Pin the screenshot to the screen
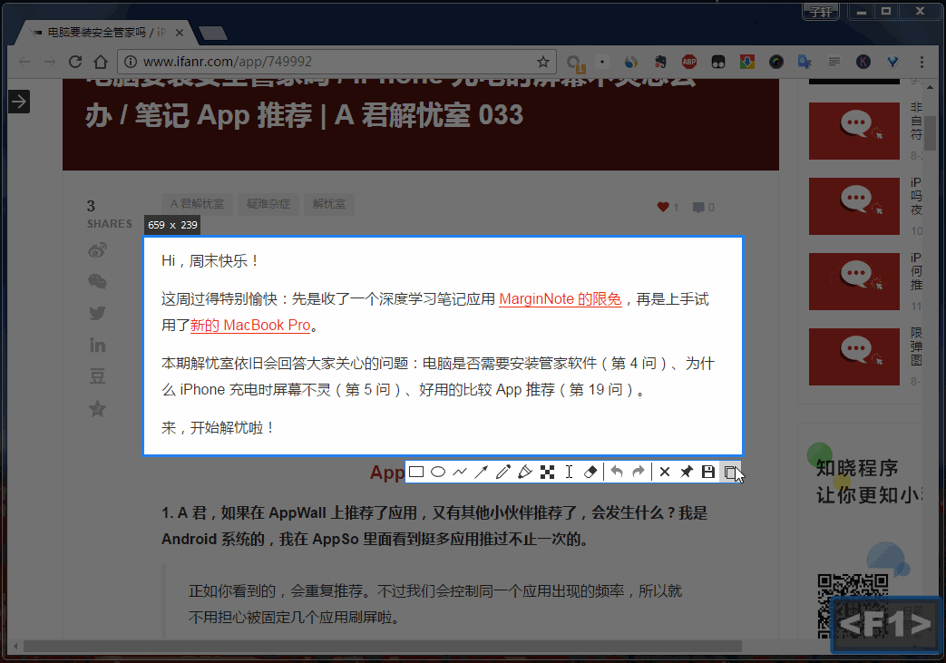The image size is (946, 663). [687, 472]
